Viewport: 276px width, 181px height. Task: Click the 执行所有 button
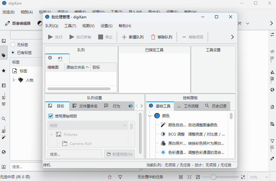click(x=81, y=37)
